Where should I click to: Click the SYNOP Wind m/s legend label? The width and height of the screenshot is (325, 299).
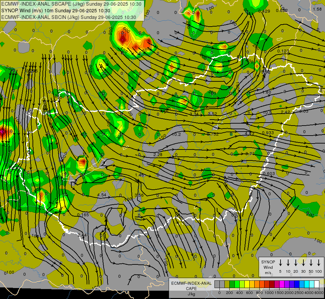[268, 267]
